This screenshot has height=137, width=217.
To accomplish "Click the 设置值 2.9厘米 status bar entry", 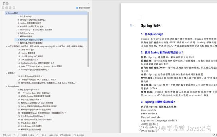I will (28, 135).
